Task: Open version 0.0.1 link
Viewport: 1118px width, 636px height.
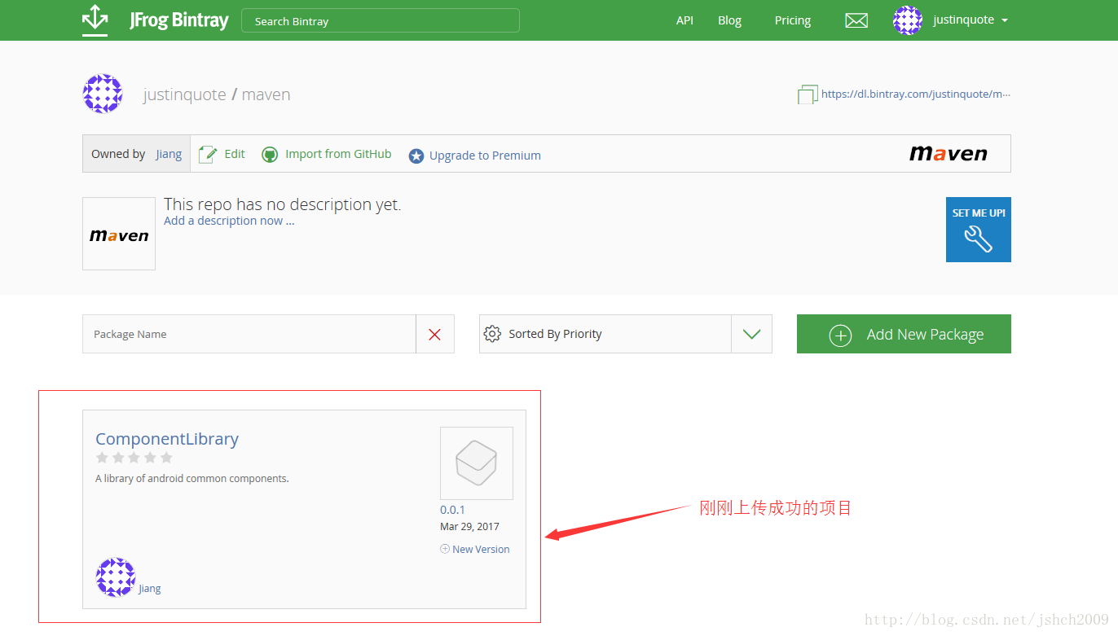Action: [x=452, y=510]
